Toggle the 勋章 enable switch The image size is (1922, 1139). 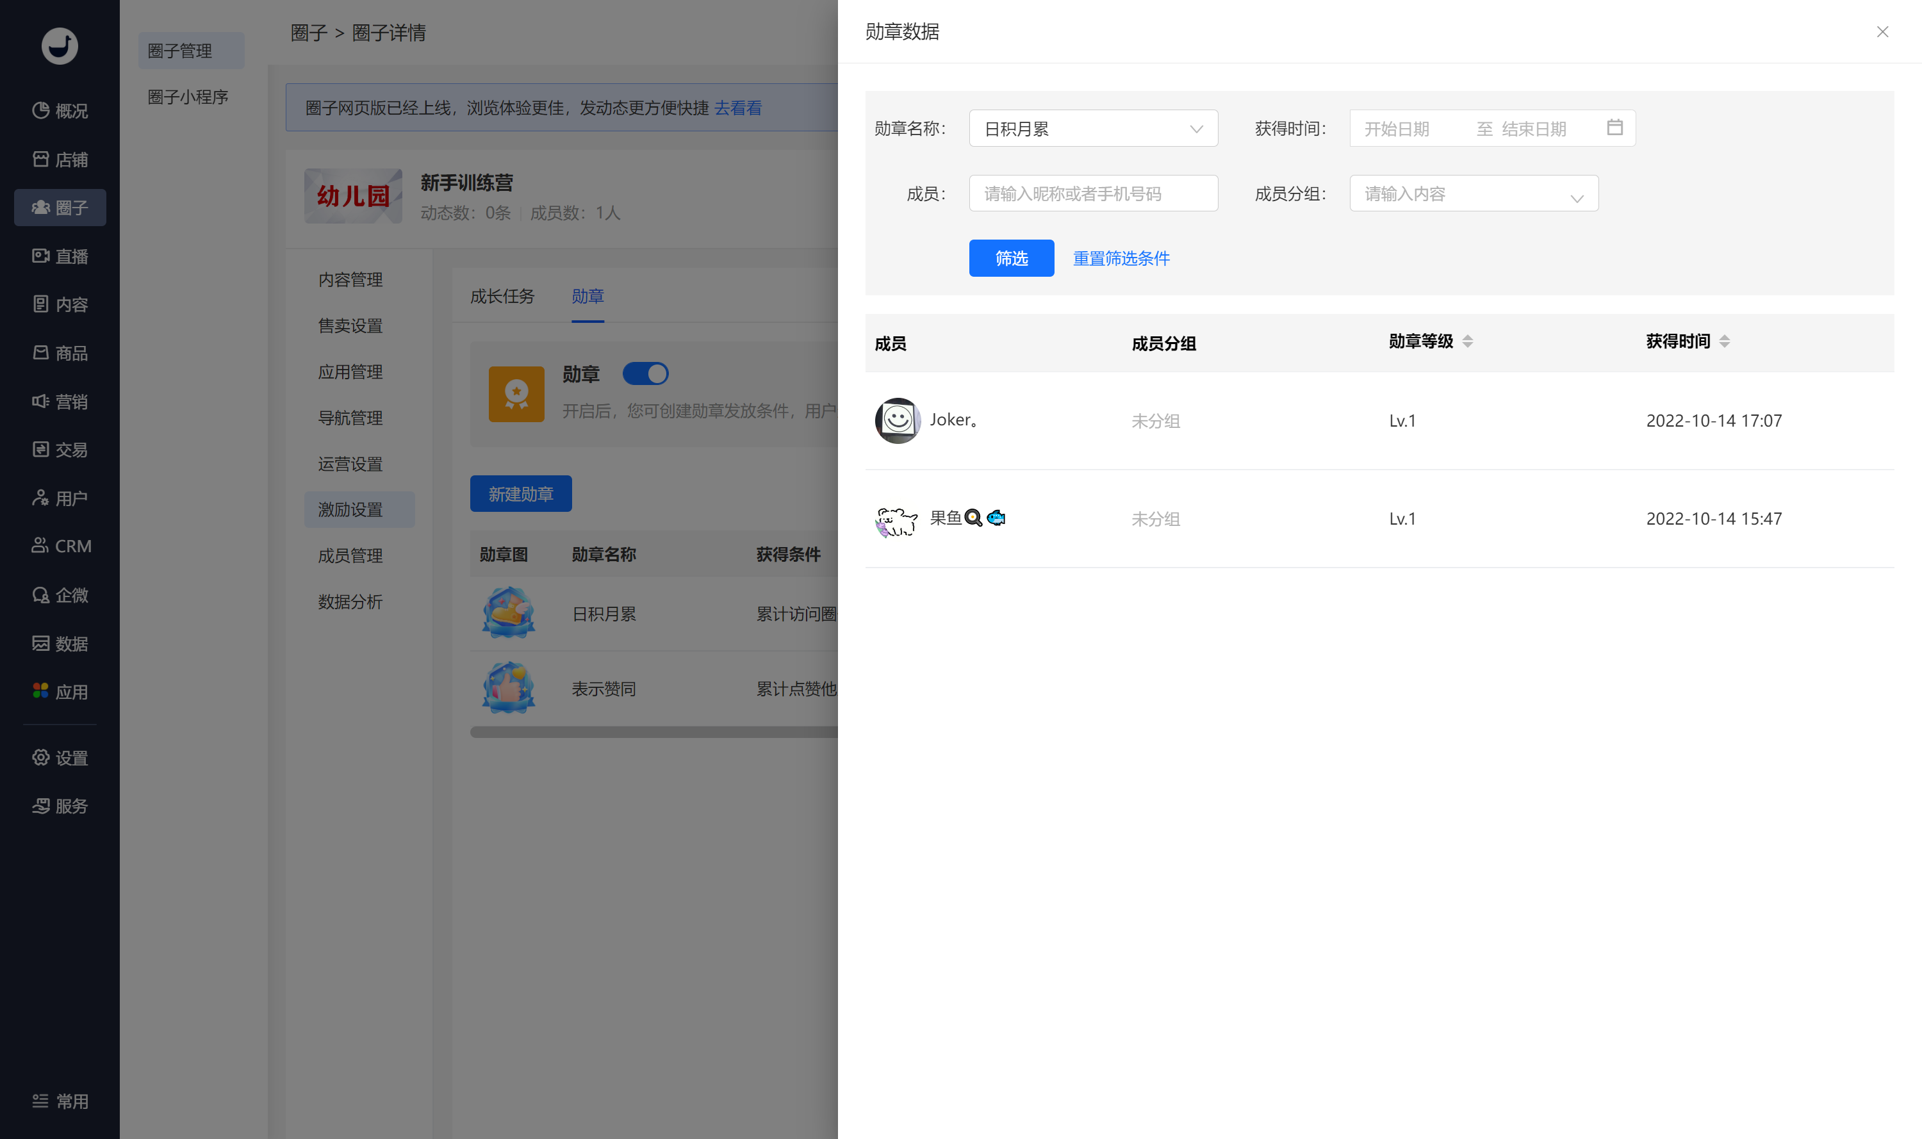[645, 373]
